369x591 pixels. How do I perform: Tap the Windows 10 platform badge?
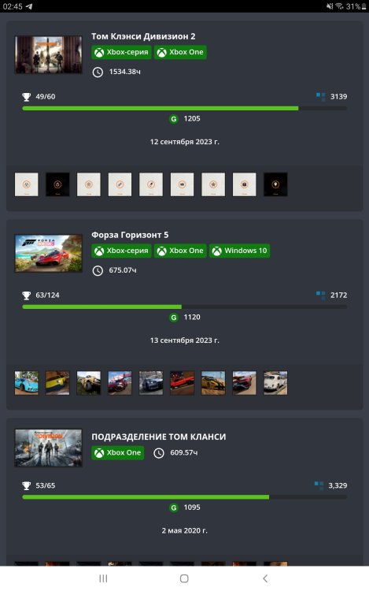[x=240, y=251]
